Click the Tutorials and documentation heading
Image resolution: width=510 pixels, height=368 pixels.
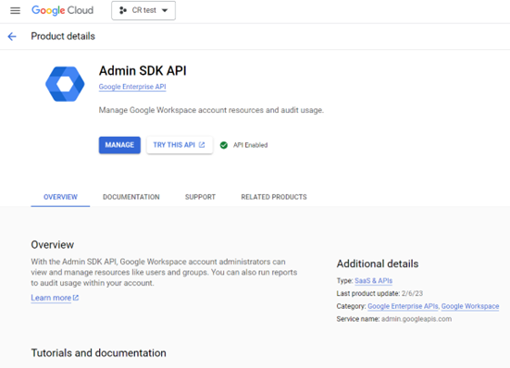click(98, 353)
